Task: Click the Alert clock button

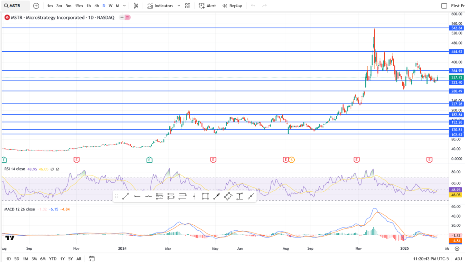Action: click(208, 6)
